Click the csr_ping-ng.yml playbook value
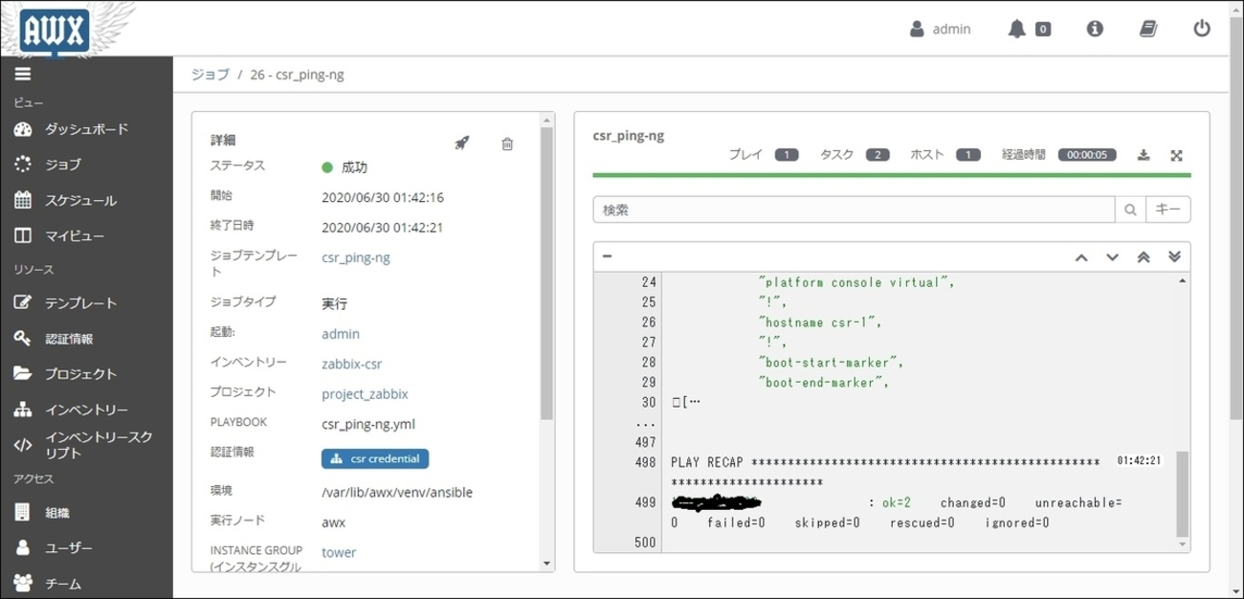The height and width of the screenshot is (599, 1244). click(x=368, y=424)
